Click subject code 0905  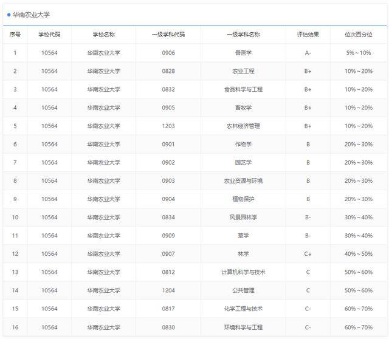(168, 108)
